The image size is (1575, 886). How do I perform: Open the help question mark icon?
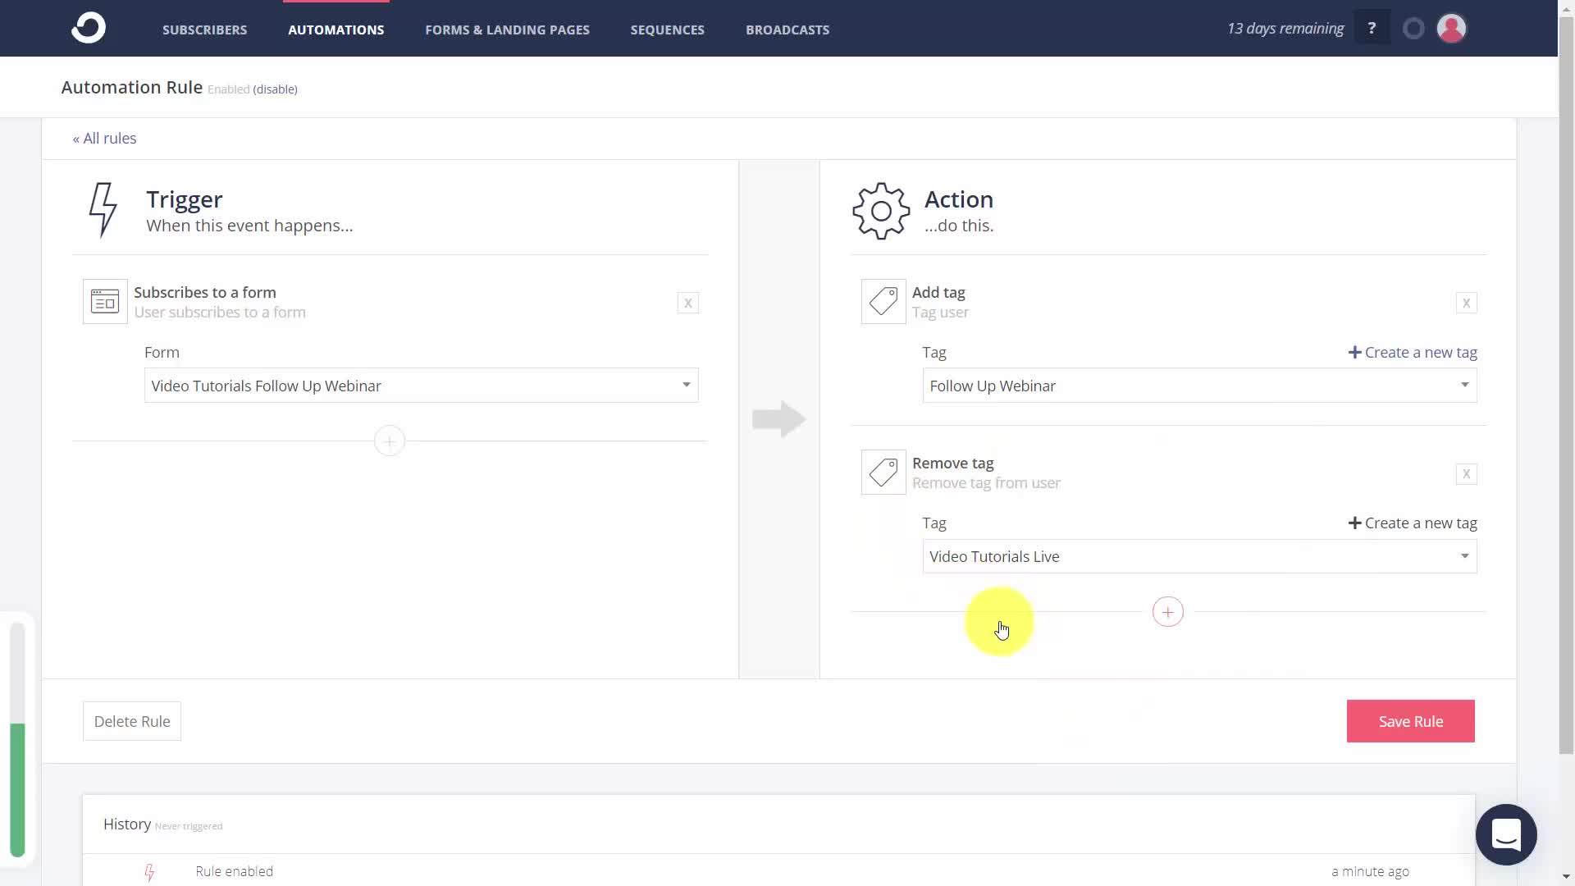click(1372, 29)
